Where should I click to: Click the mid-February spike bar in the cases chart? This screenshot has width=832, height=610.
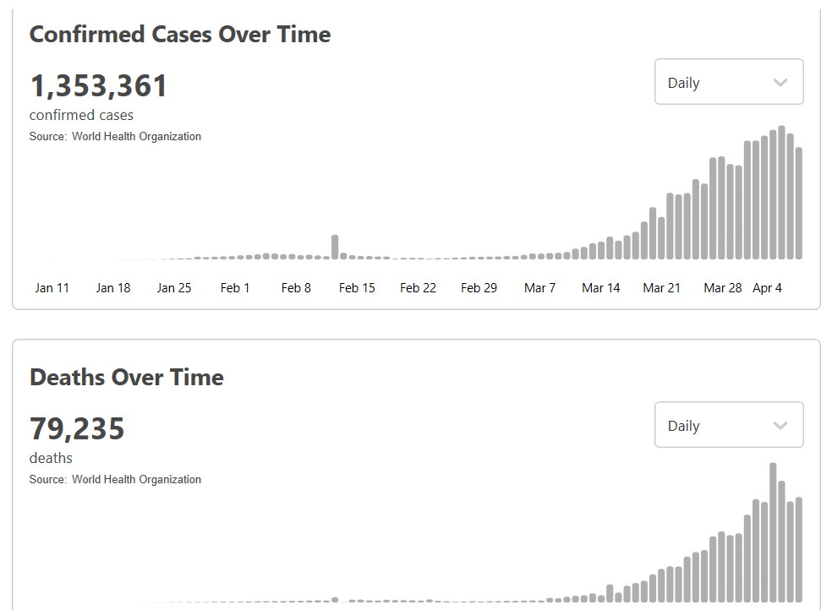click(x=335, y=247)
